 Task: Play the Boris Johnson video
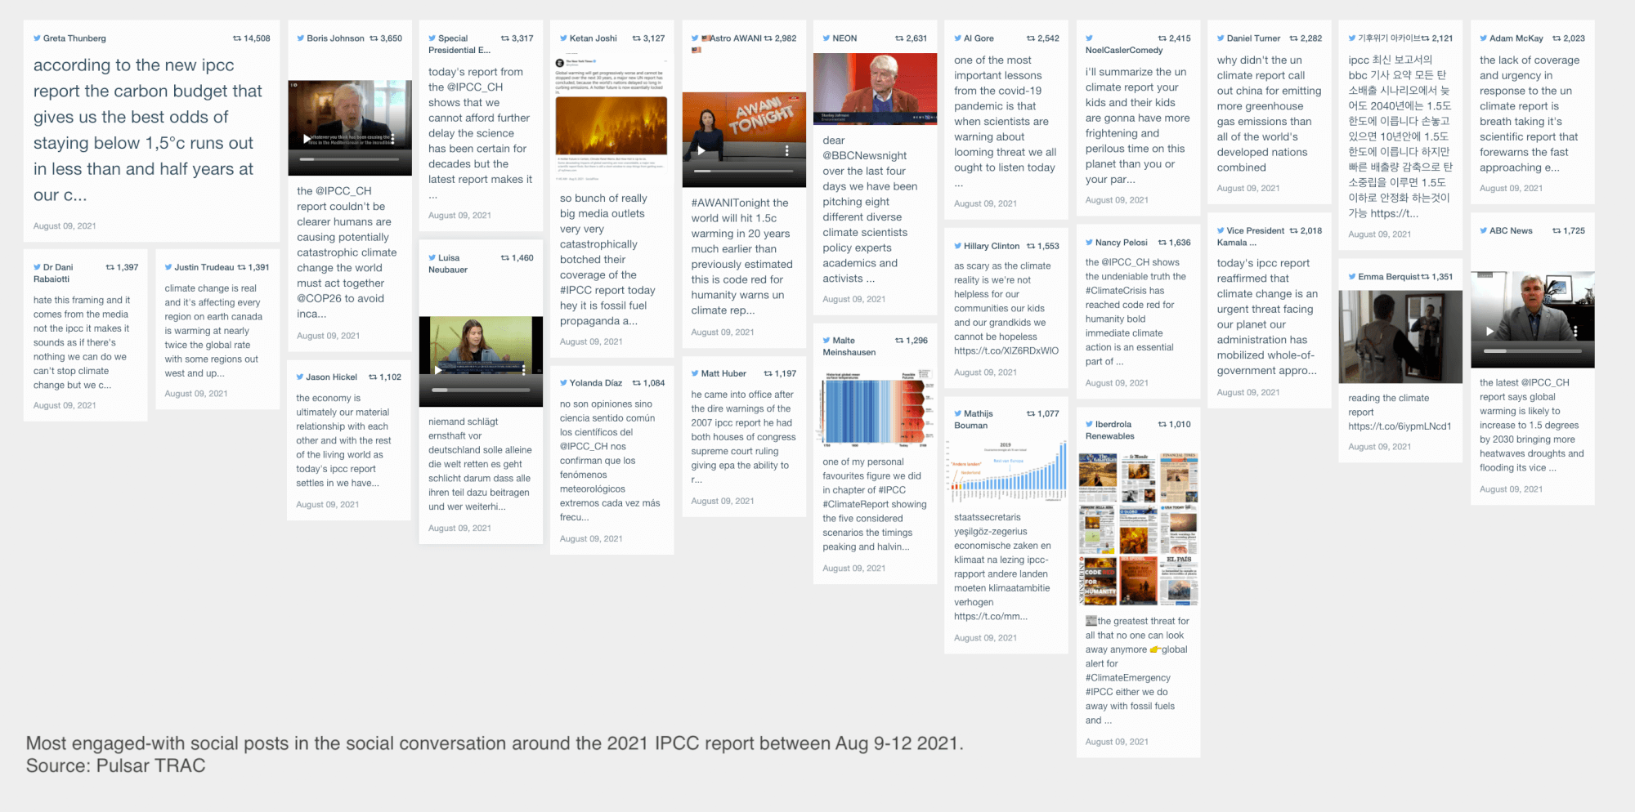[x=307, y=139]
